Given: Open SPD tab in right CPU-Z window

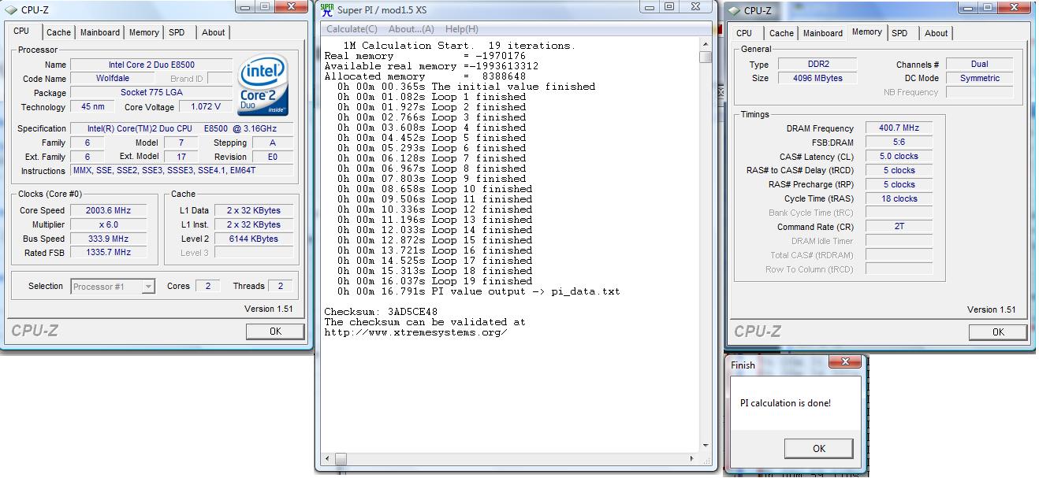Looking at the screenshot, I should pos(899,33).
